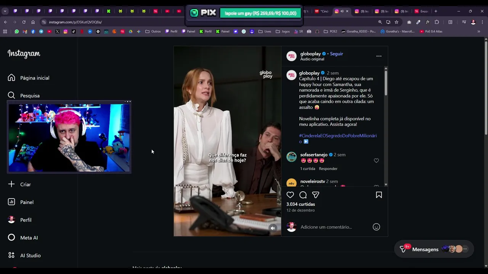This screenshot has height=274, width=488.
Task: Click the comments panel scrollbar
Action: tap(386, 83)
